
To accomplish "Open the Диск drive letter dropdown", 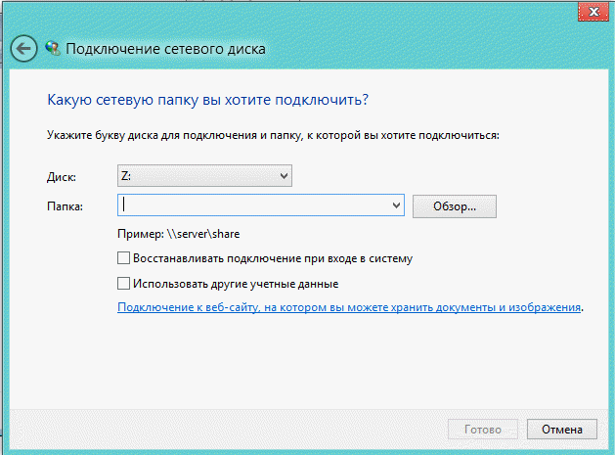I will click(x=204, y=176).
